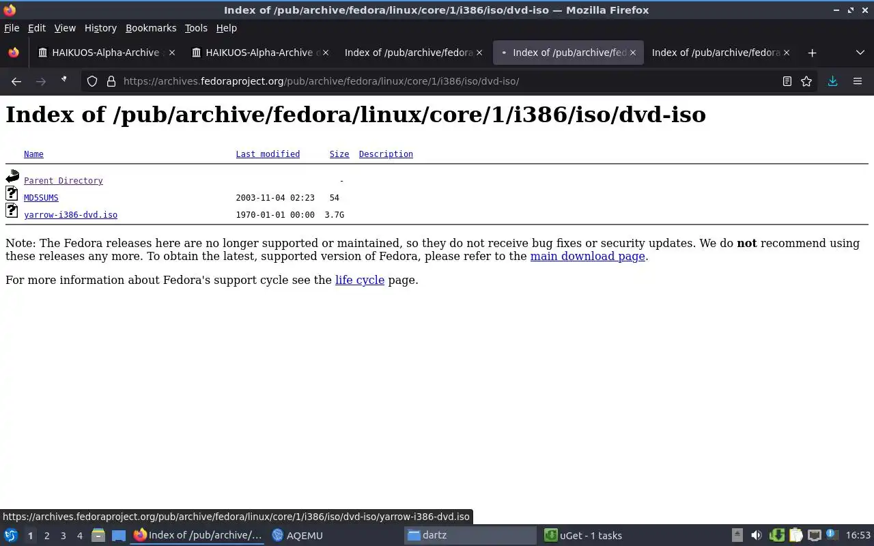Select the 3.7G size value
Viewport: 874px width, 546px height.
[335, 215]
